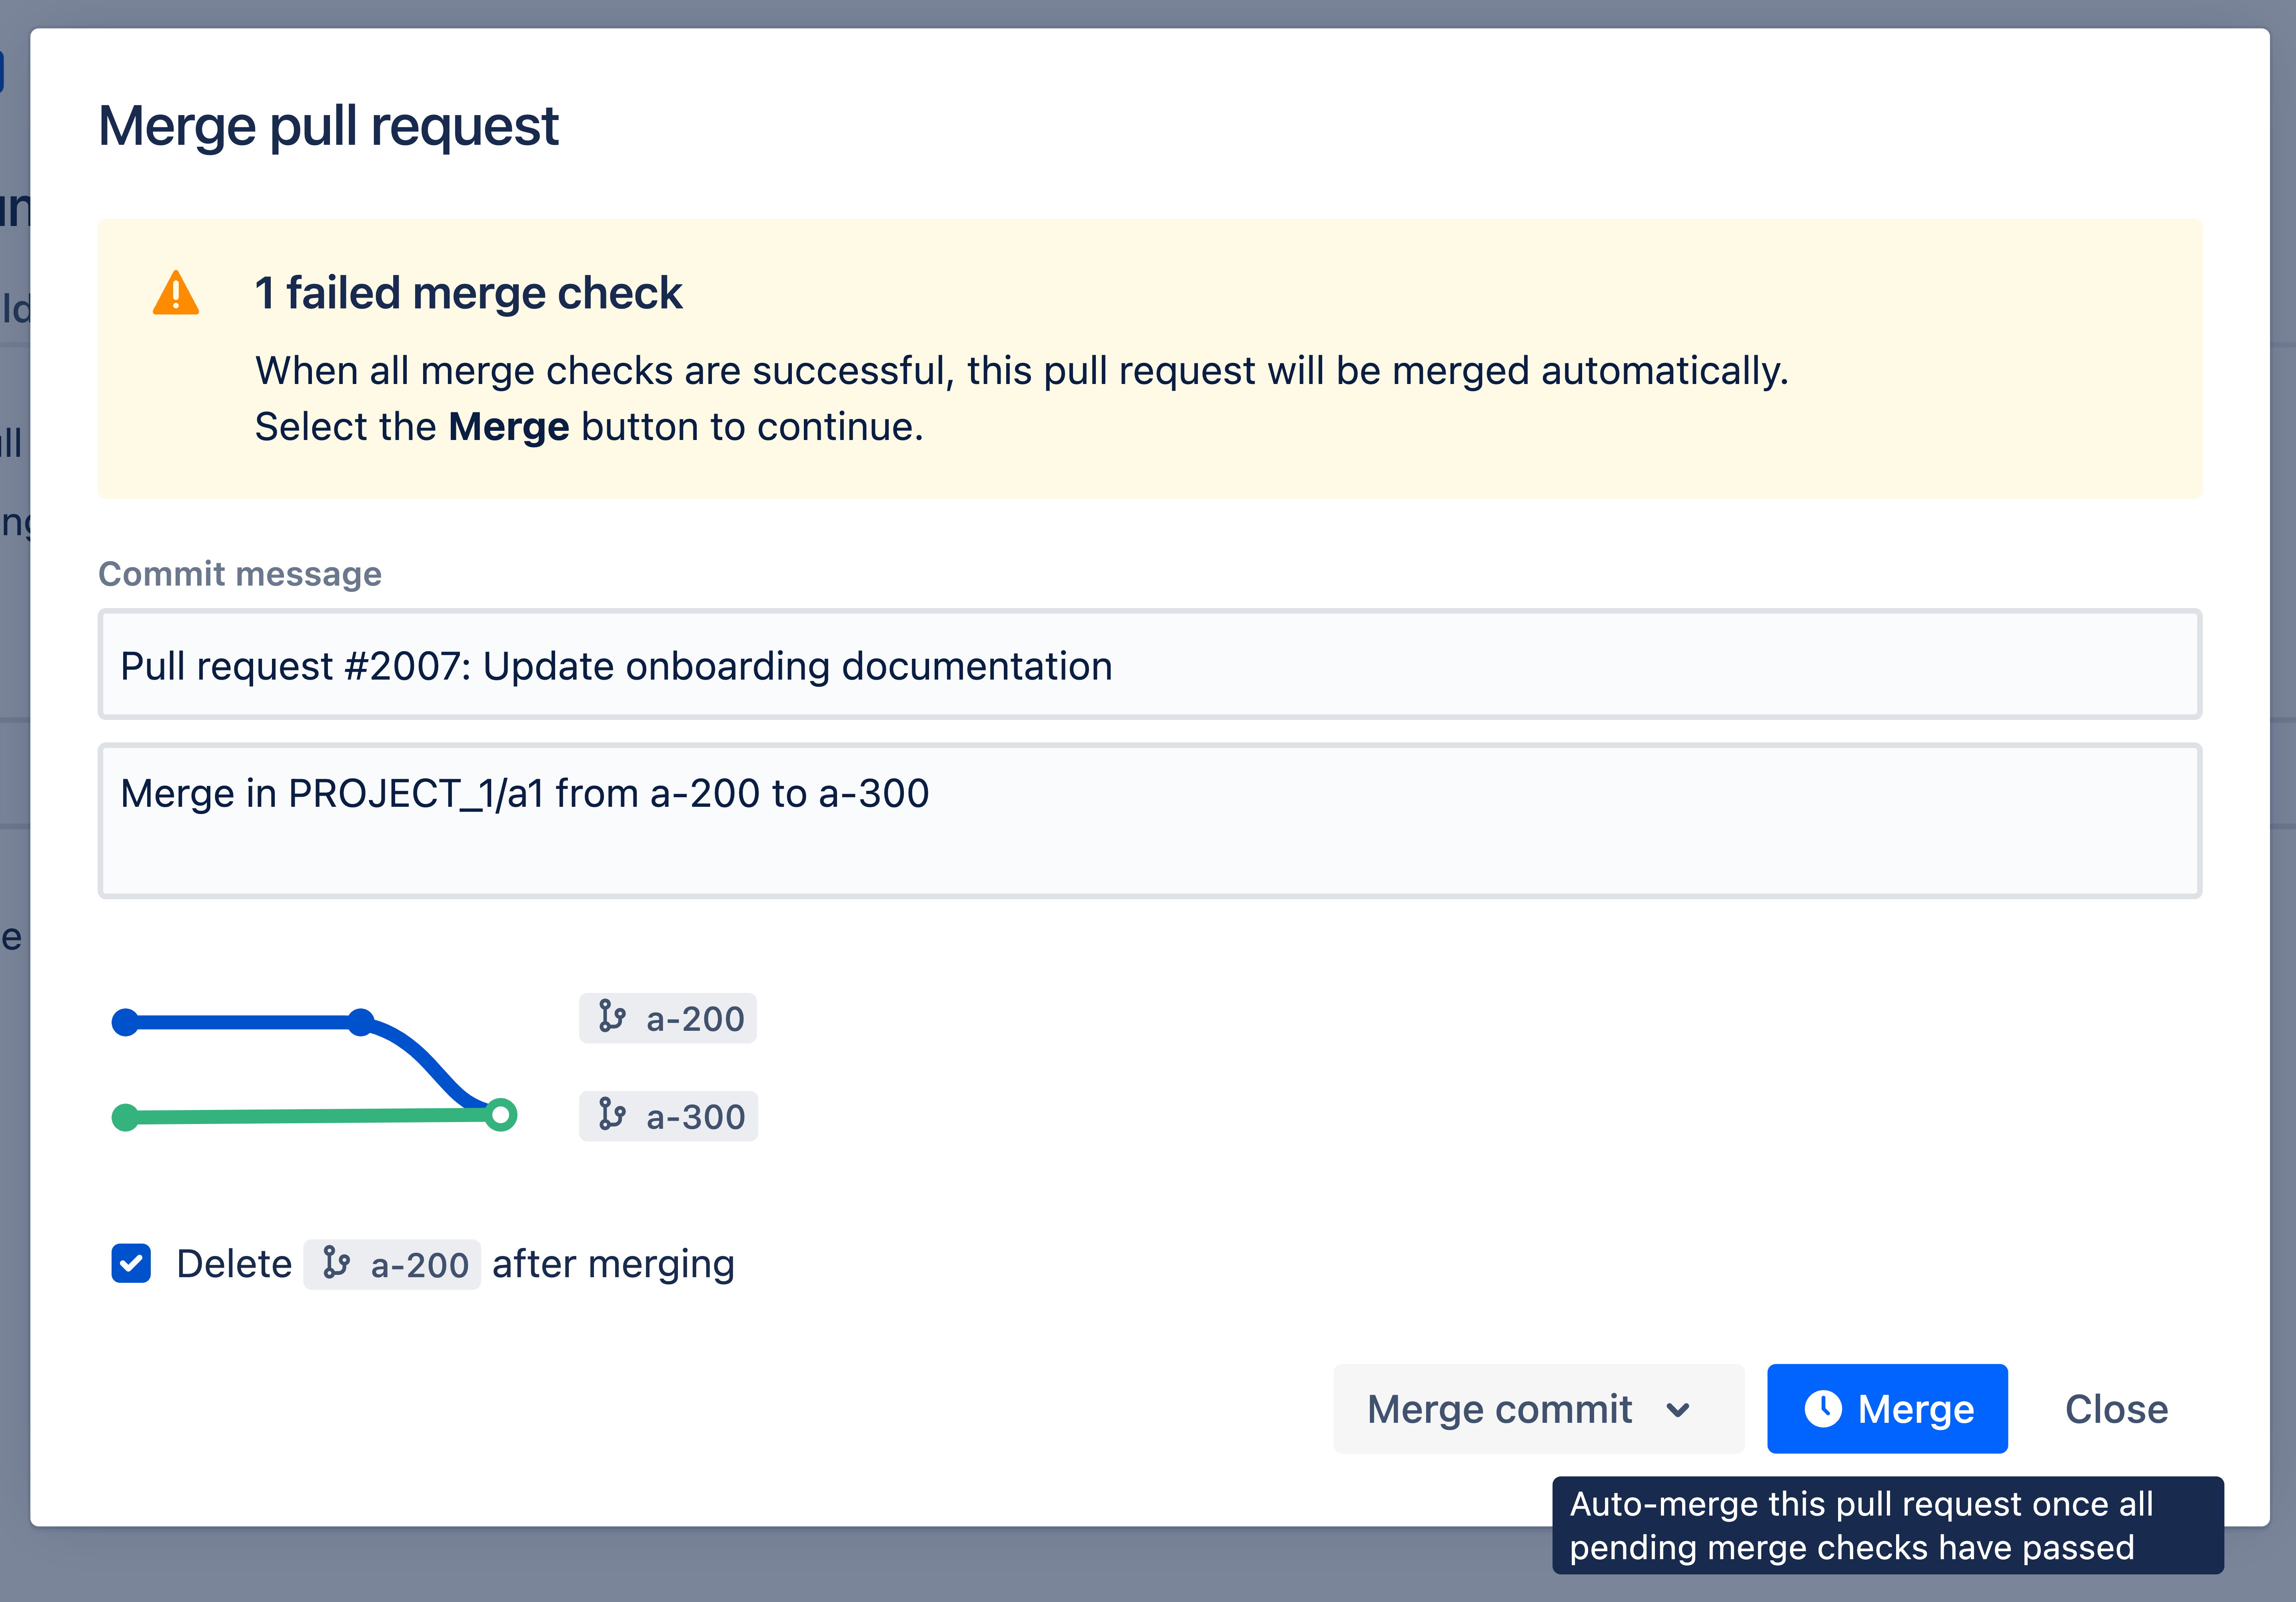Click the orange warning triangle icon
Image resolution: width=2296 pixels, height=1602 pixels.
(176, 294)
